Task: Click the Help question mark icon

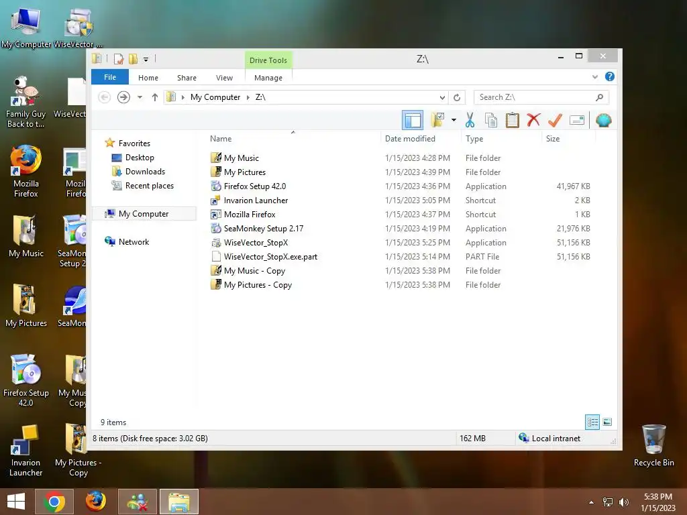Action: tap(609, 76)
